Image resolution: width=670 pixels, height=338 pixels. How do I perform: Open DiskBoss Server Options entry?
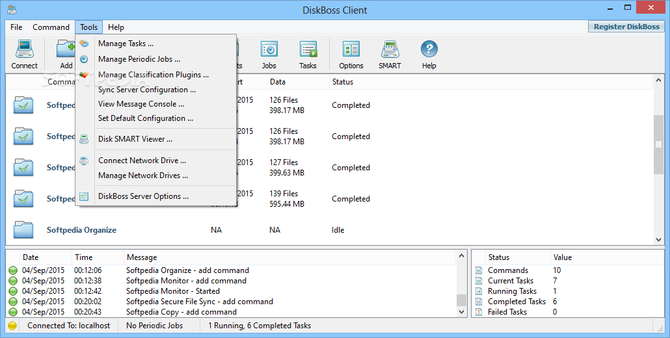(x=156, y=197)
